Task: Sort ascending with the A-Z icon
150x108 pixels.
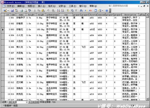Action: 58,11
